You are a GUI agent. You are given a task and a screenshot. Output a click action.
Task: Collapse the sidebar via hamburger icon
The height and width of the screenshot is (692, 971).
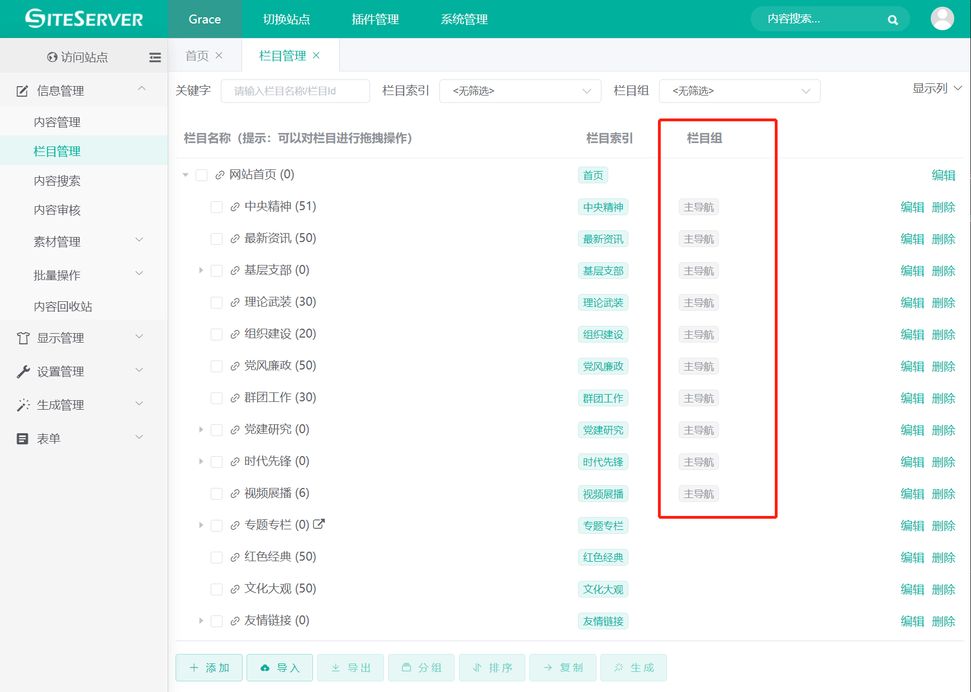click(155, 57)
